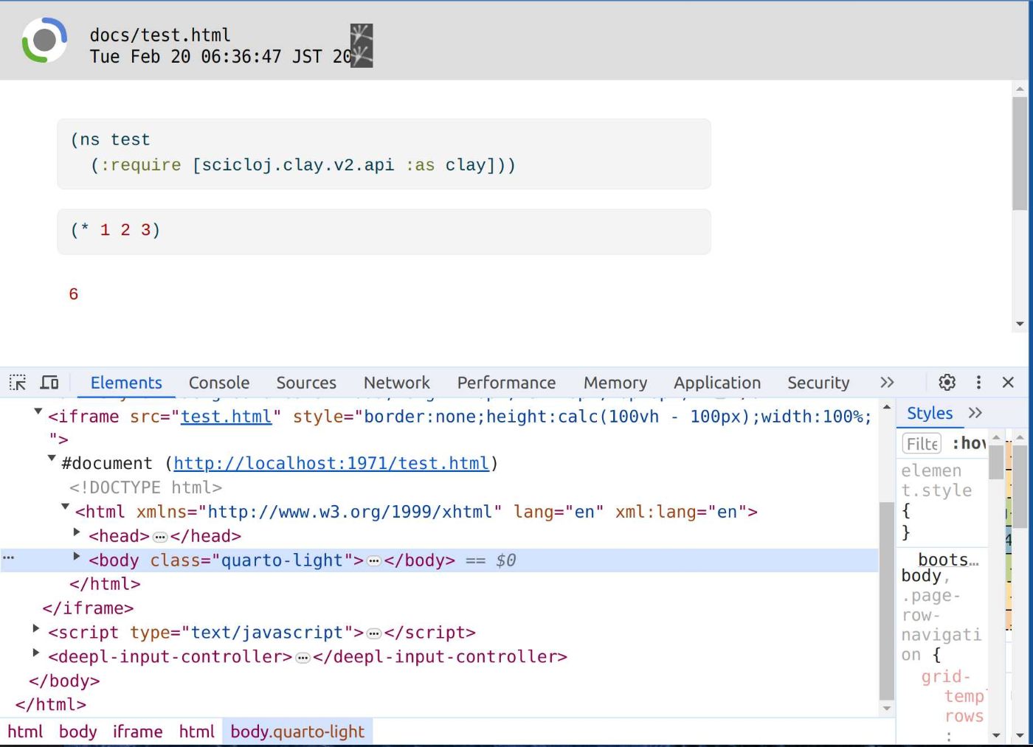Click the page scrollbar up arrow

[x=1020, y=88]
